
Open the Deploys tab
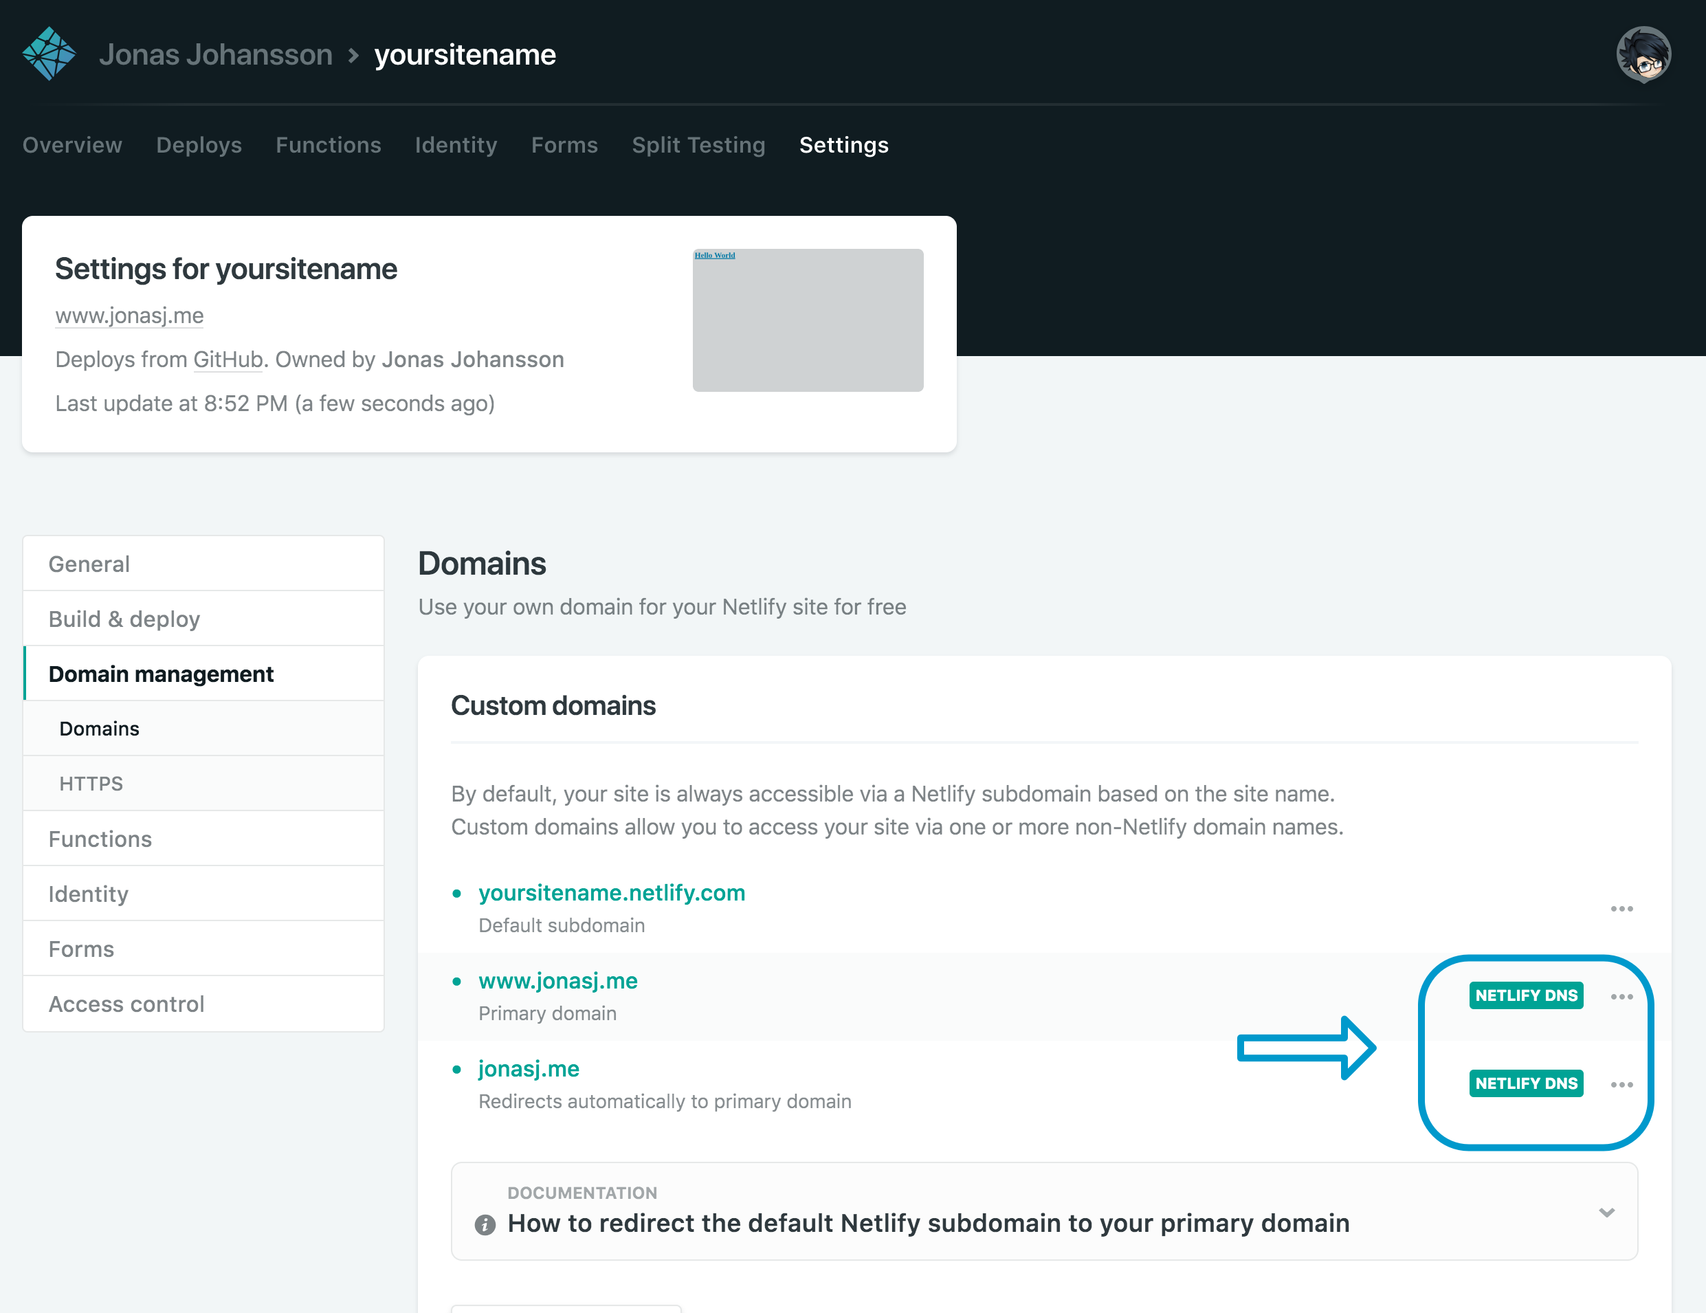[x=199, y=145]
